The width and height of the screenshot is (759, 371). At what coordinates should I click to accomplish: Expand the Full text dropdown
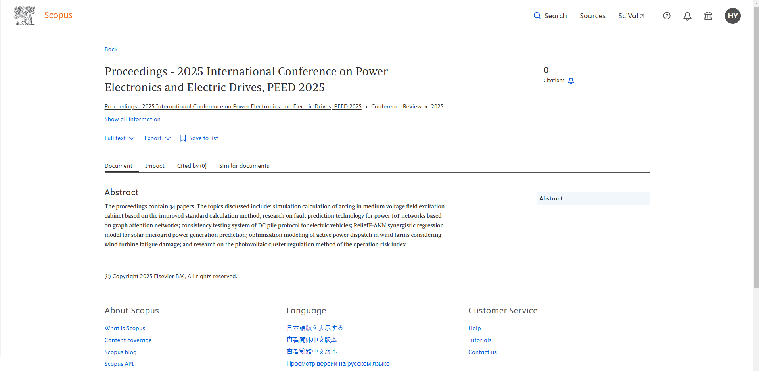(119, 138)
